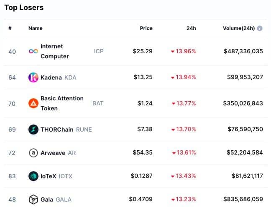Click the info icon beside Volume(24h)

coord(260,28)
